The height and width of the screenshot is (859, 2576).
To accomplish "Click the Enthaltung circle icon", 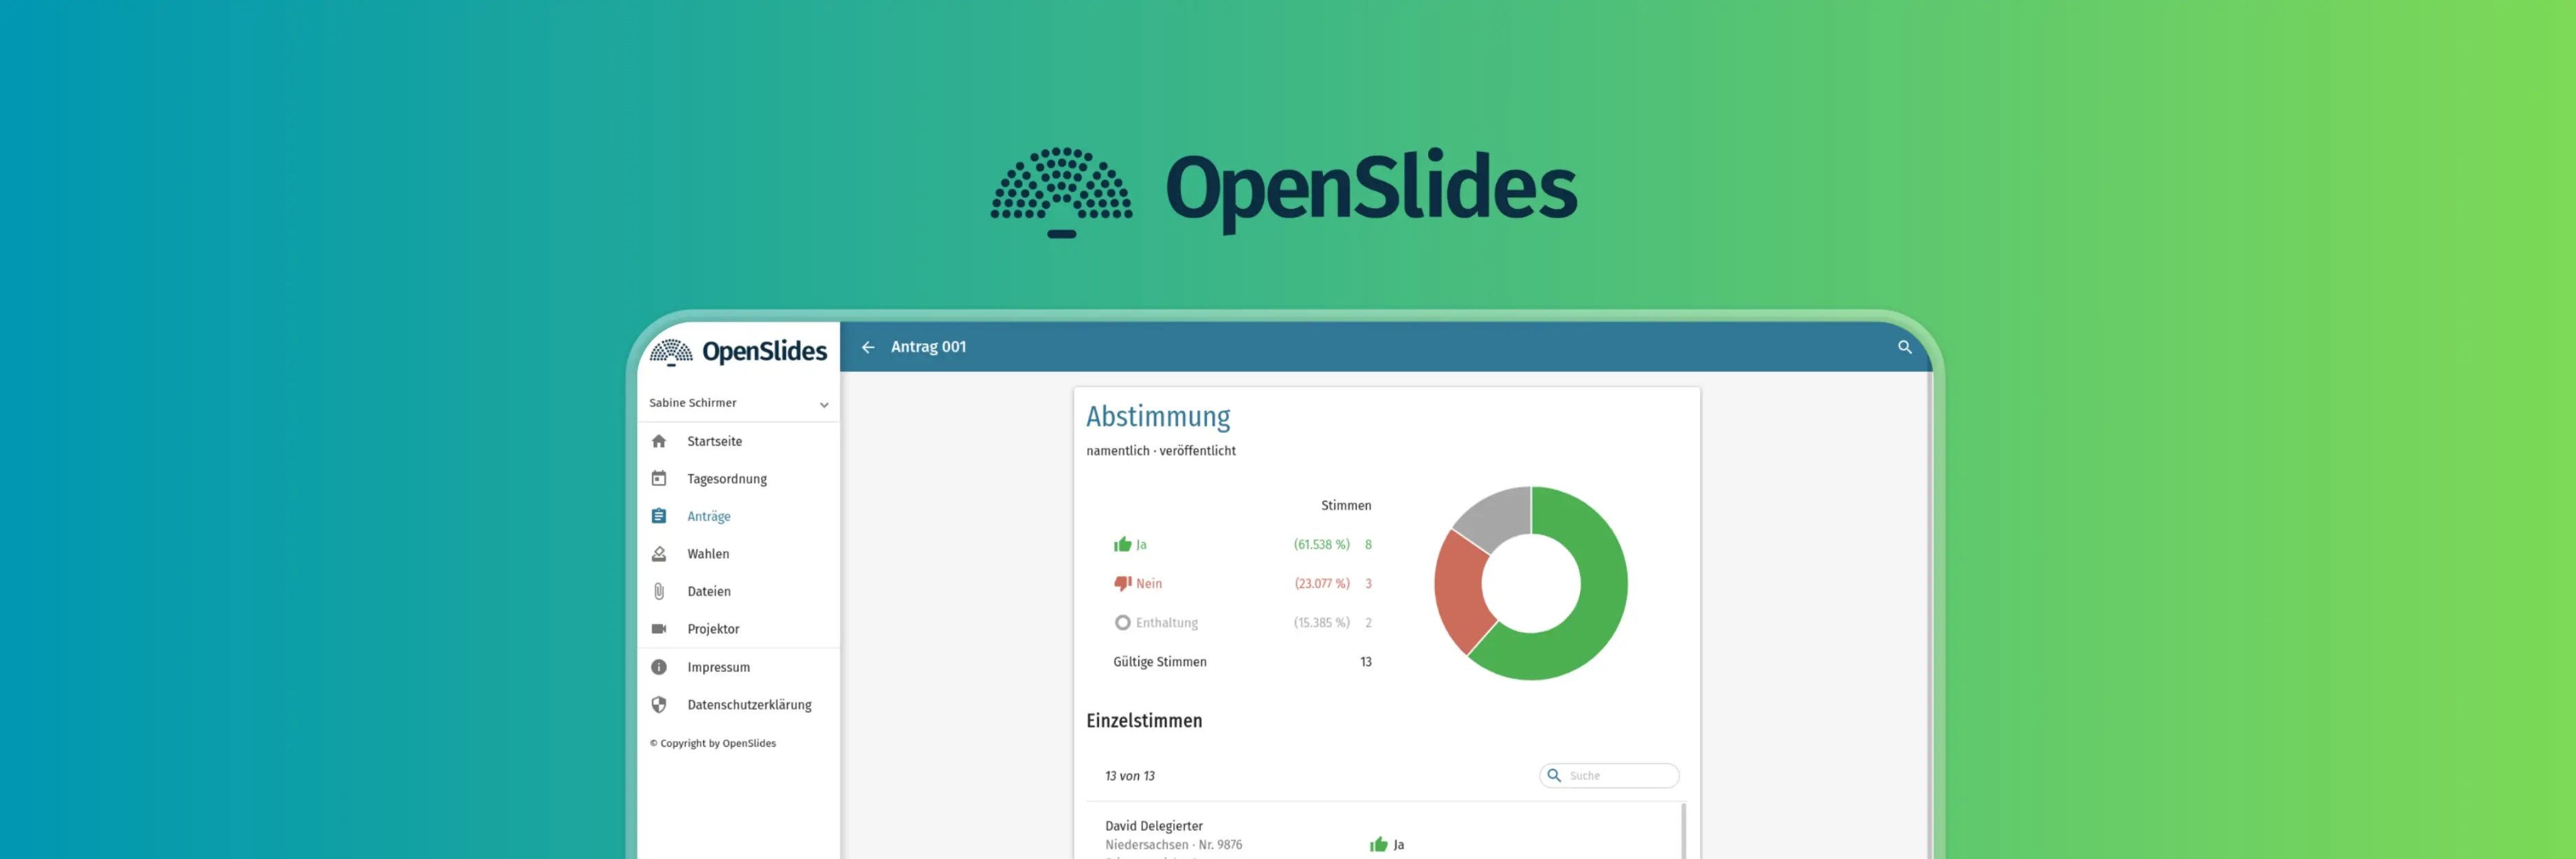I will pos(1122,622).
